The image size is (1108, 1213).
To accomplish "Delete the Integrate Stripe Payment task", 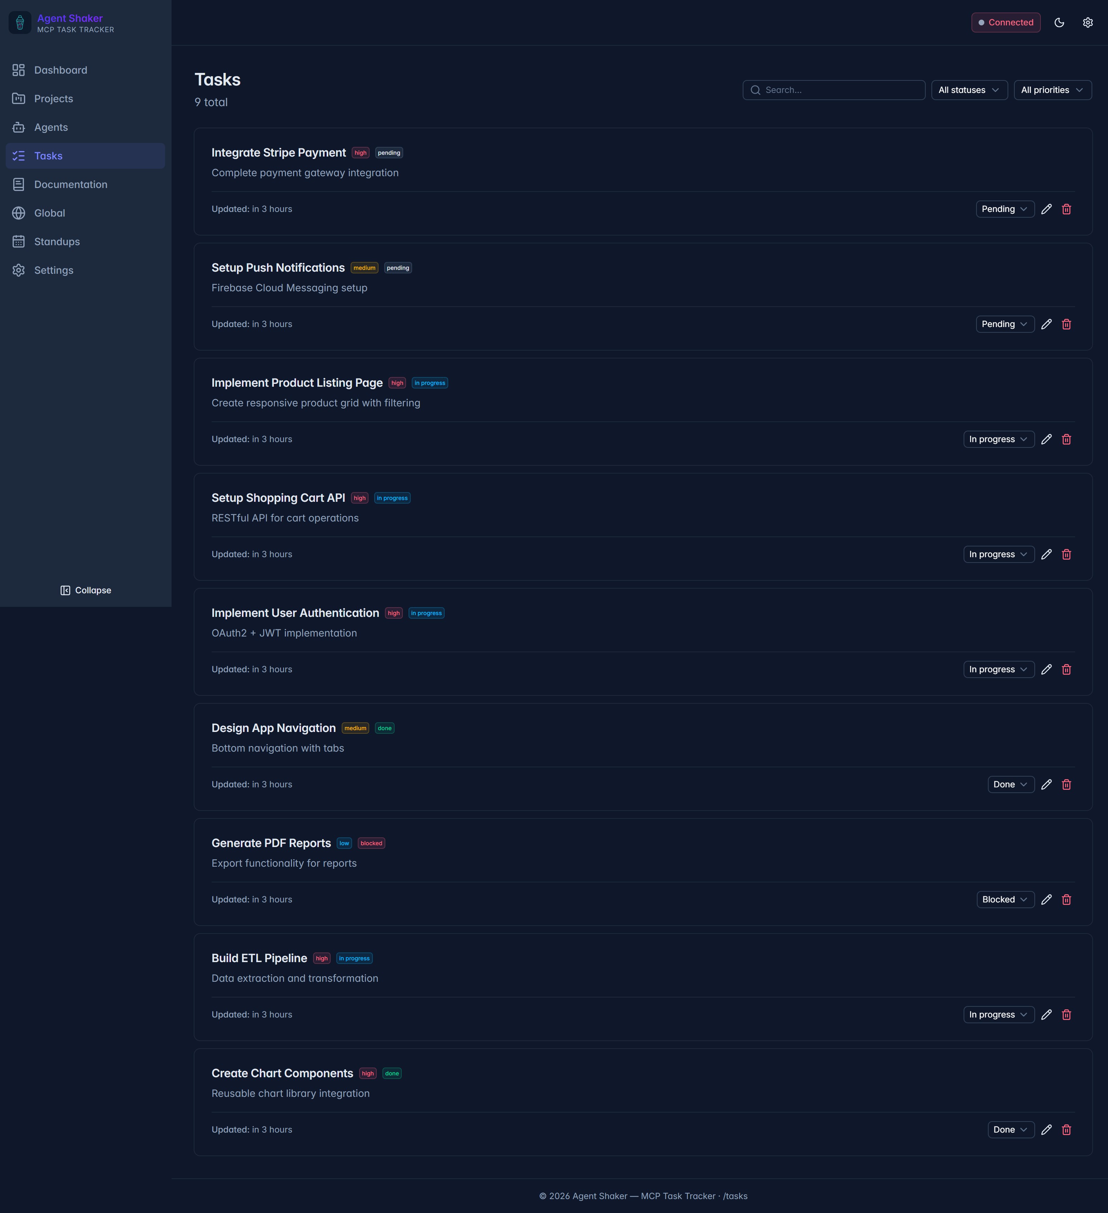I will [1067, 209].
